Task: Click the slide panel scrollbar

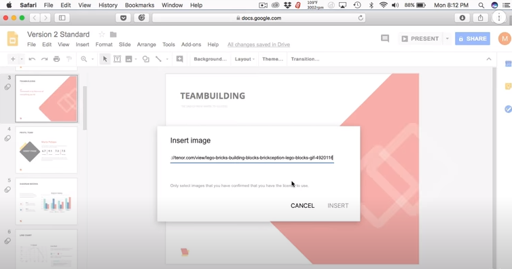Action: [x=85, y=109]
